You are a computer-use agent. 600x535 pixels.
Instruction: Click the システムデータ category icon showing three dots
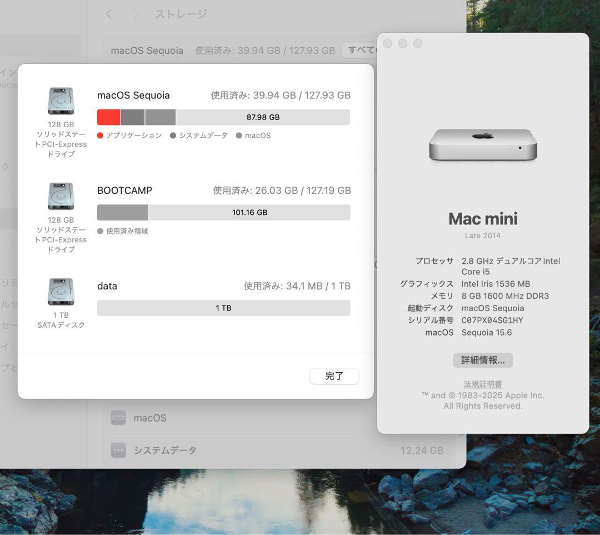click(118, 451)
